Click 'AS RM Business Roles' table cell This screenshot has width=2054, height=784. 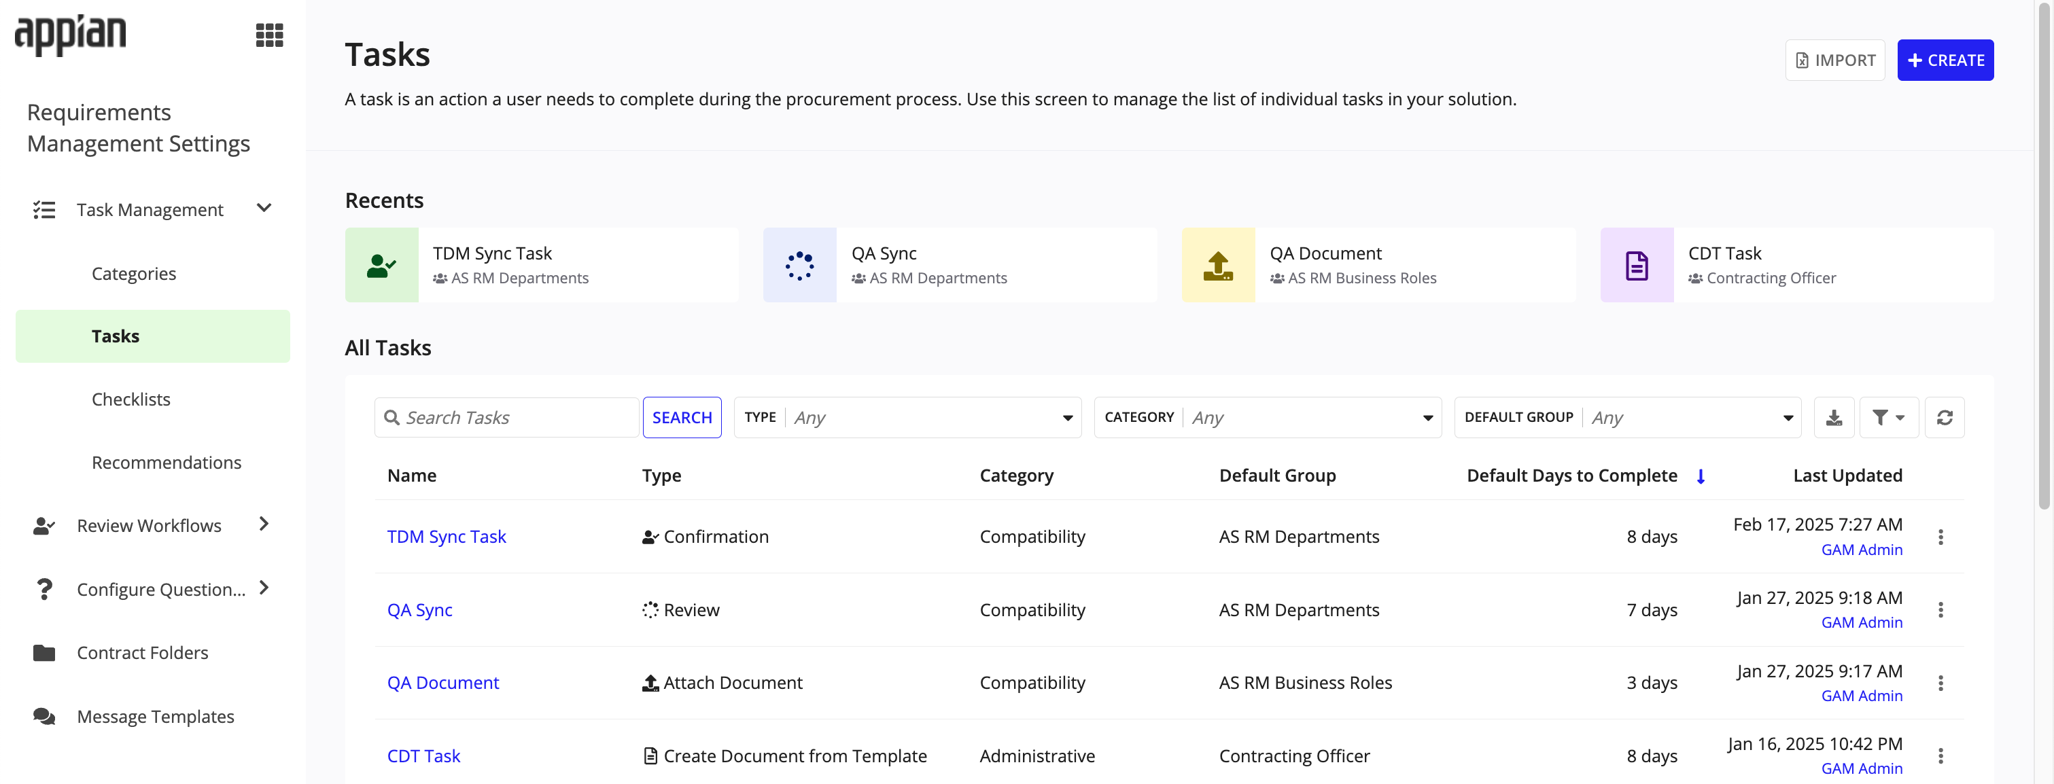click(x=1305, y=683)
